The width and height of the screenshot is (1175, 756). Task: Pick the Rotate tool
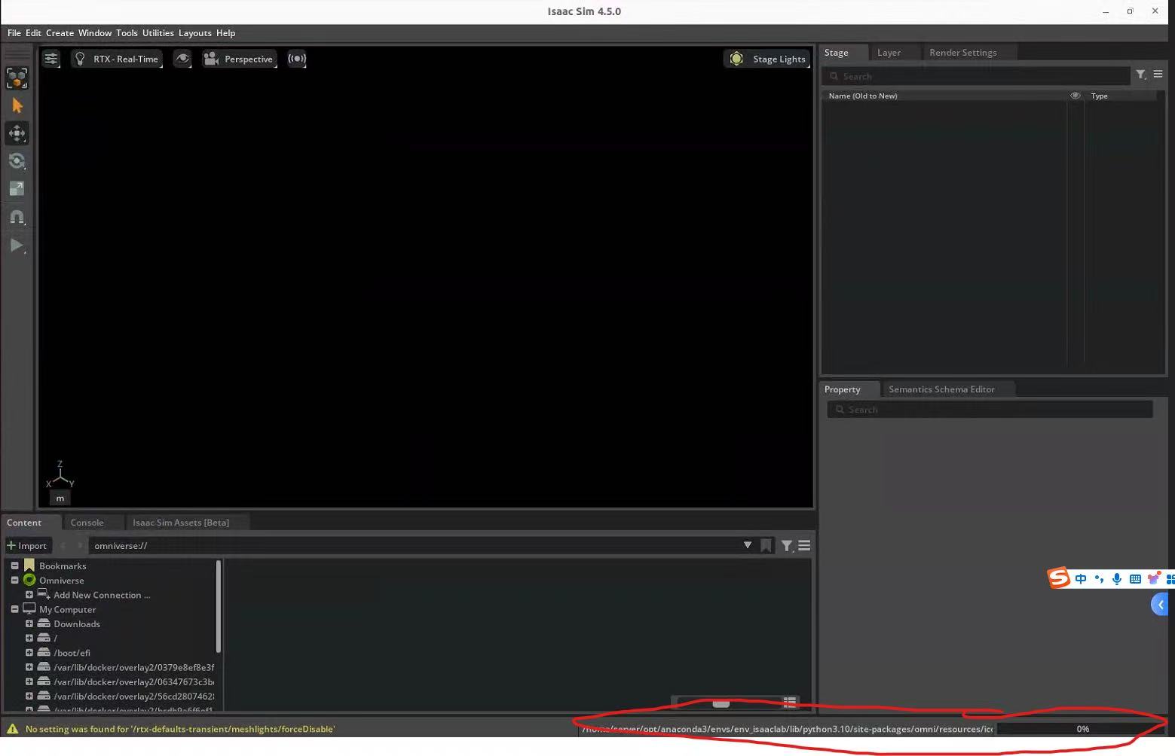click(x=17, y=160)
